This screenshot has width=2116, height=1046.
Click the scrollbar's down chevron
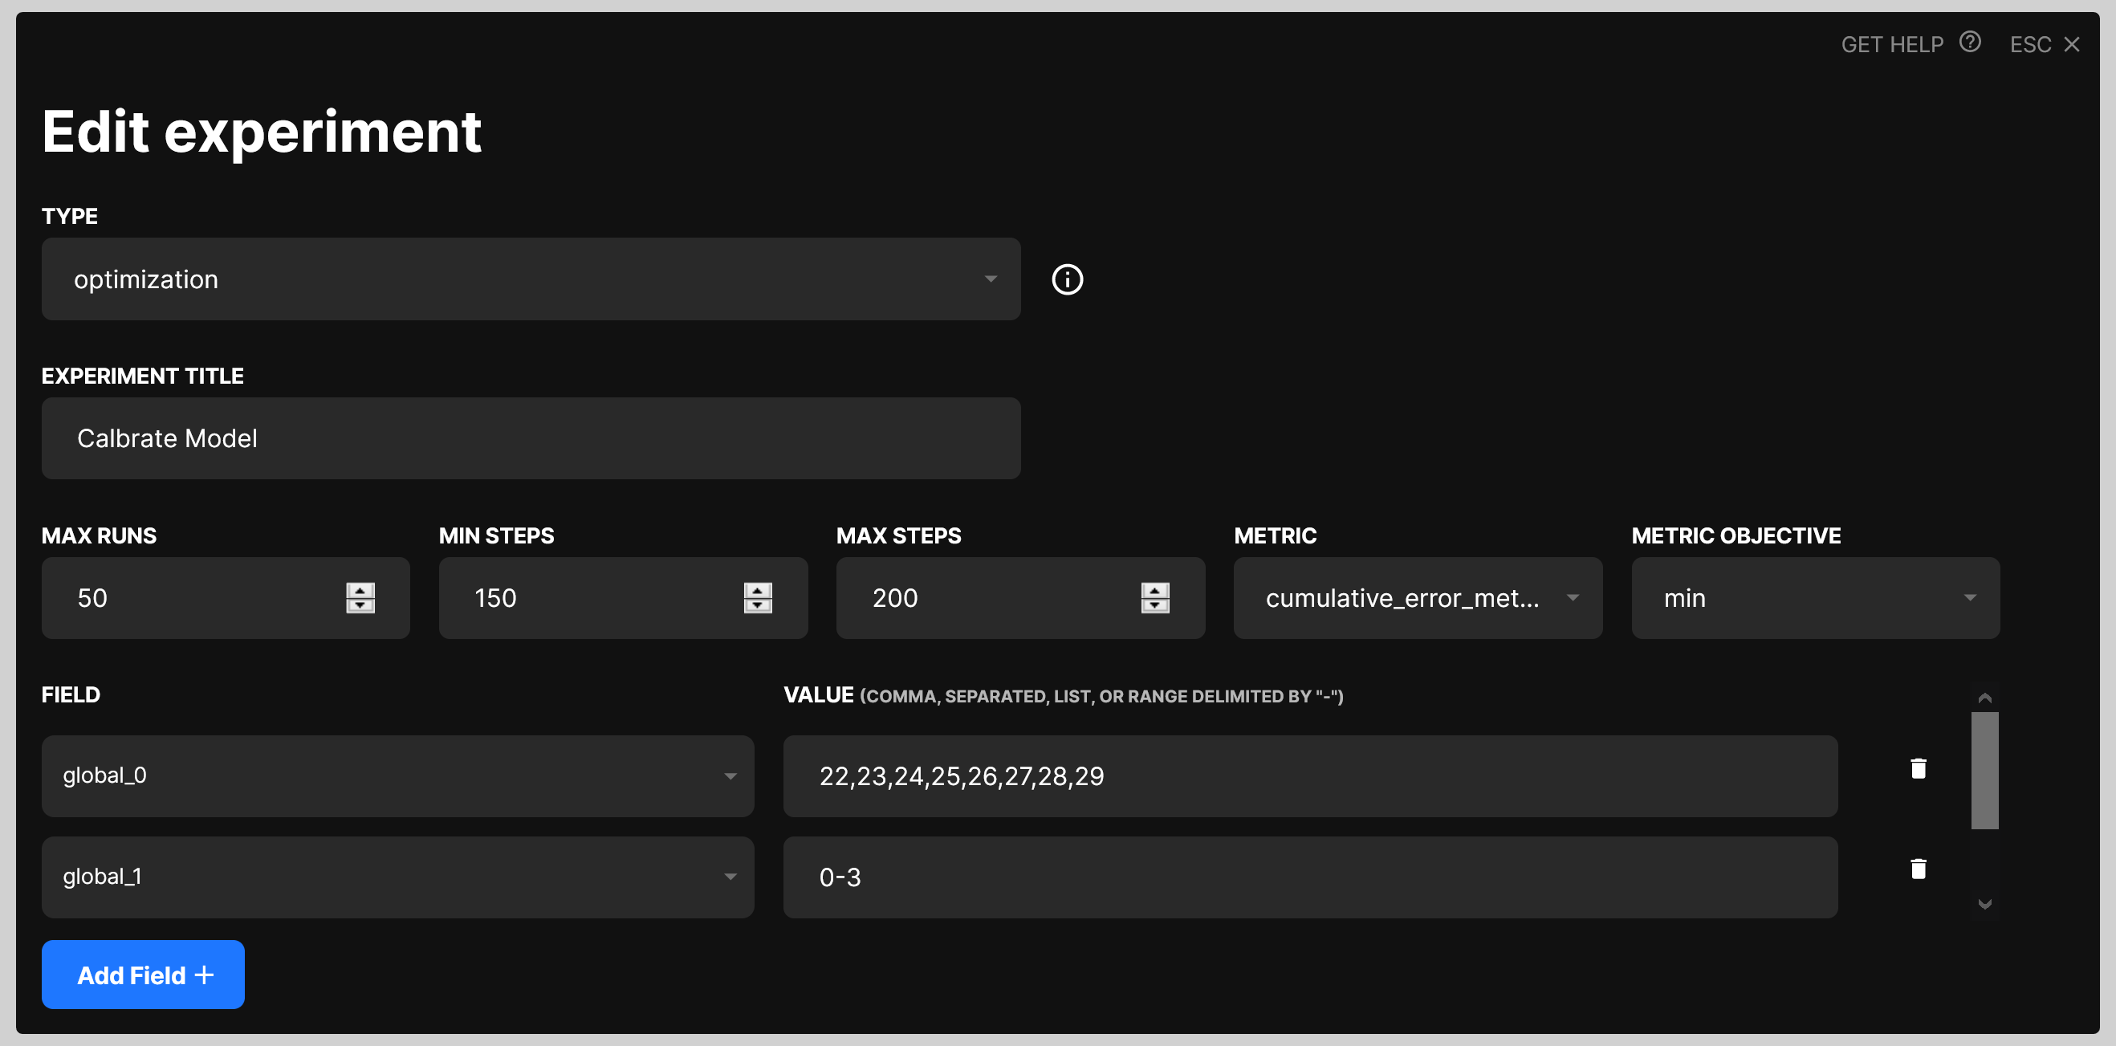(1984, 904)
